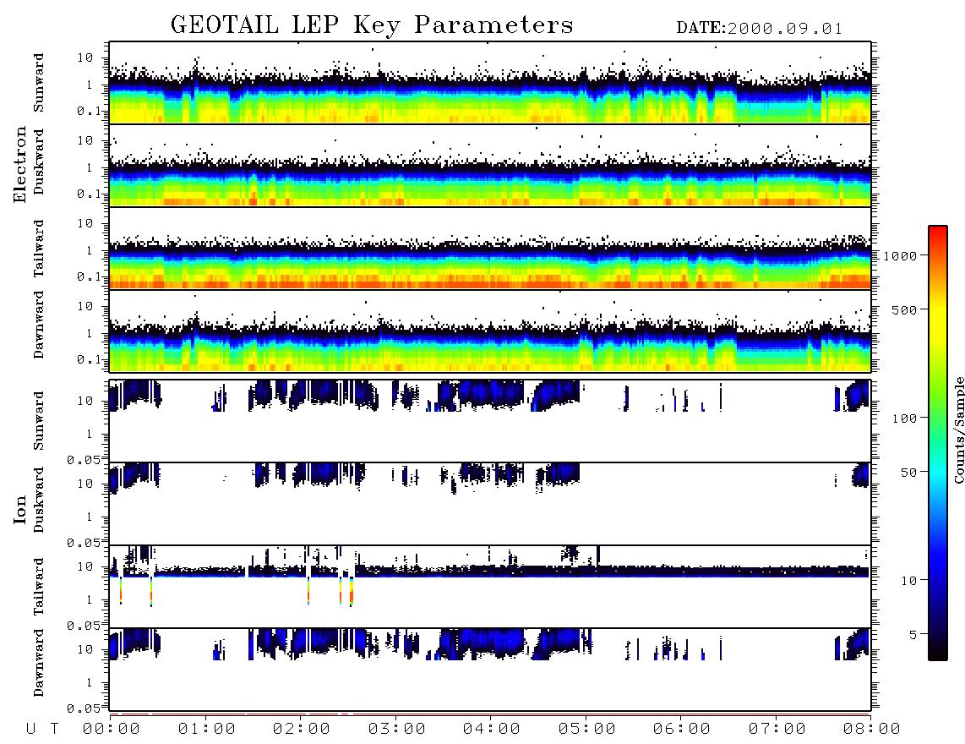Image resolution: width=965 pixels, height=744 pixels.
Task: Click the 06:00 time tick label
Action: point(682,729)
